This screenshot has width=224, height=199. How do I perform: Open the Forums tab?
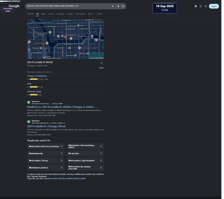(51, 14)
